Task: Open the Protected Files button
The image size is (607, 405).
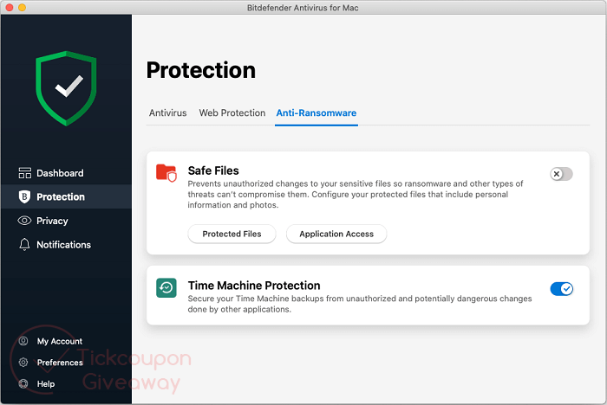Action: (232, 234)
